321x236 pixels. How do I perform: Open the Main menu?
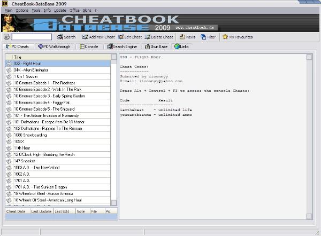coord(9,11)
